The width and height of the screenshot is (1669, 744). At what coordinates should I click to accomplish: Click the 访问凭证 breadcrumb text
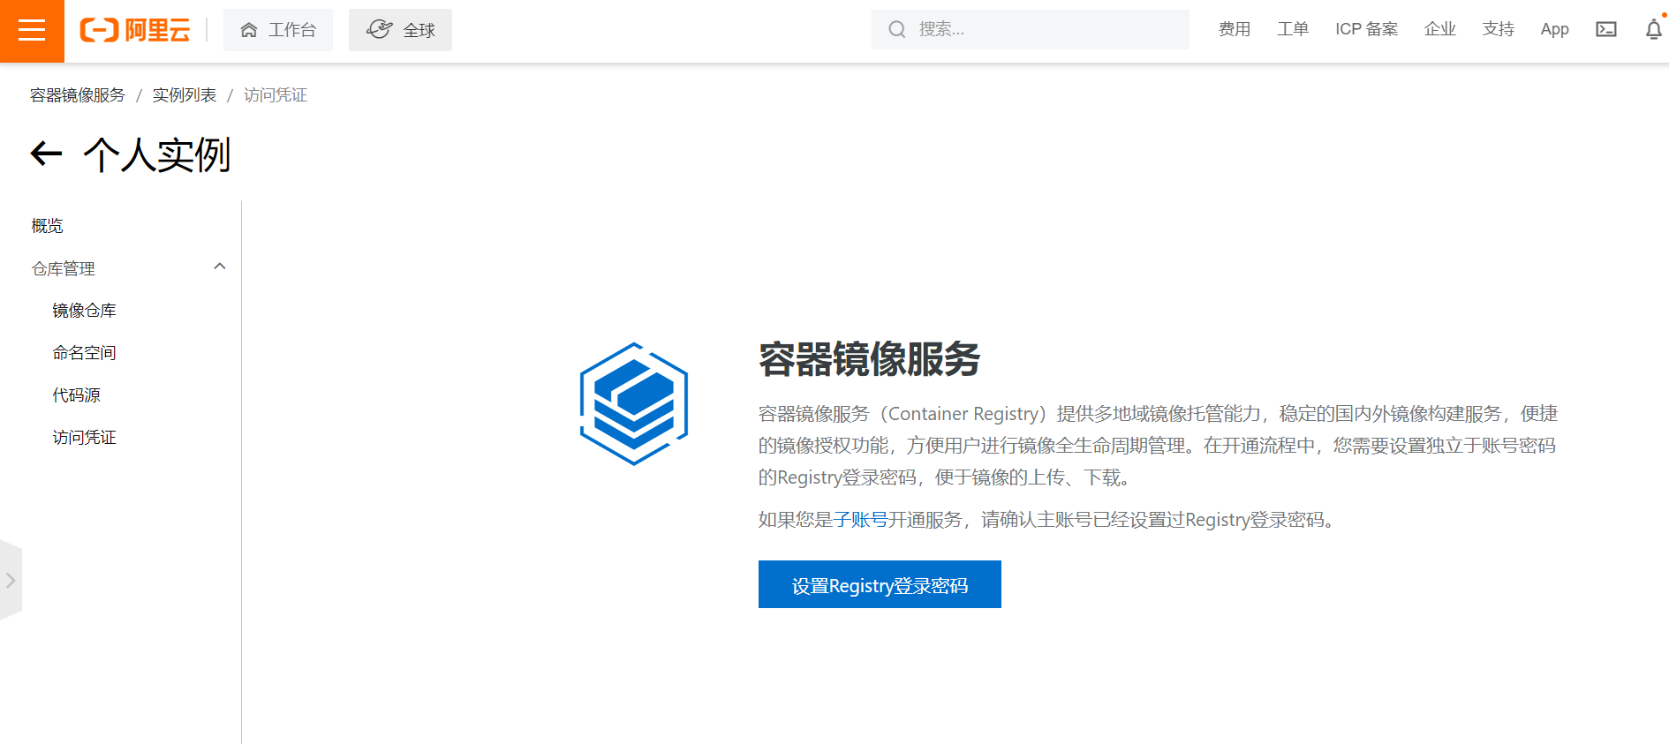pyautogui.click(x=276, y=94)
